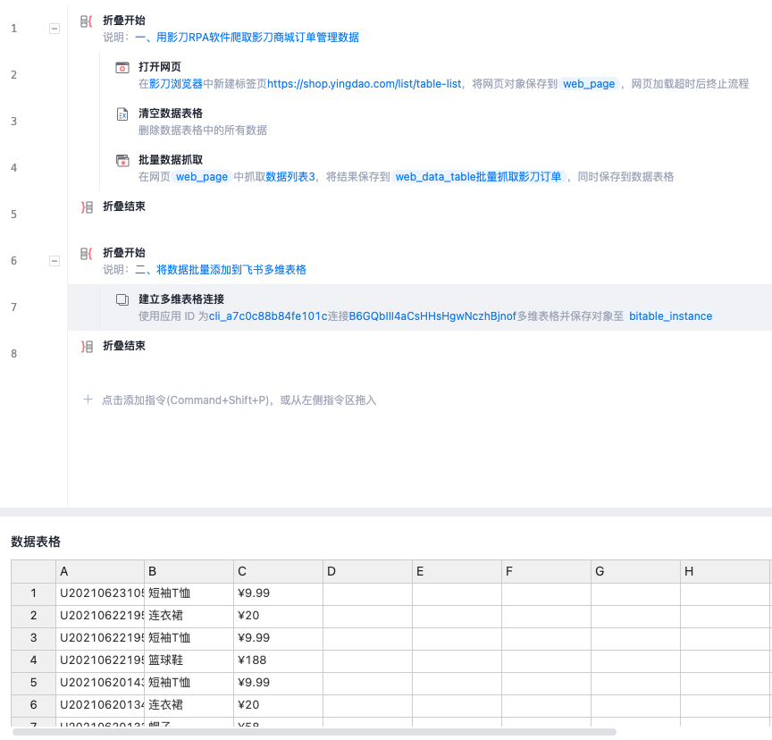Collapse the fold block at line 6
This screenshot has width=772, height=740.
pos(55,261)
